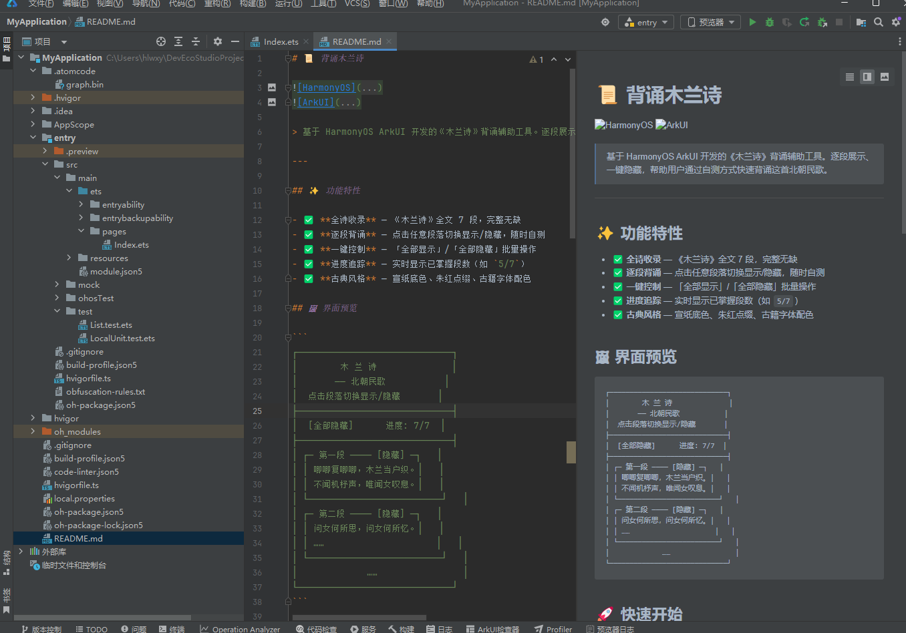The height and width of the screenshot is (633, 906).
Task: Open the TODO tool window tab
Action: click(x=92, y=629)
